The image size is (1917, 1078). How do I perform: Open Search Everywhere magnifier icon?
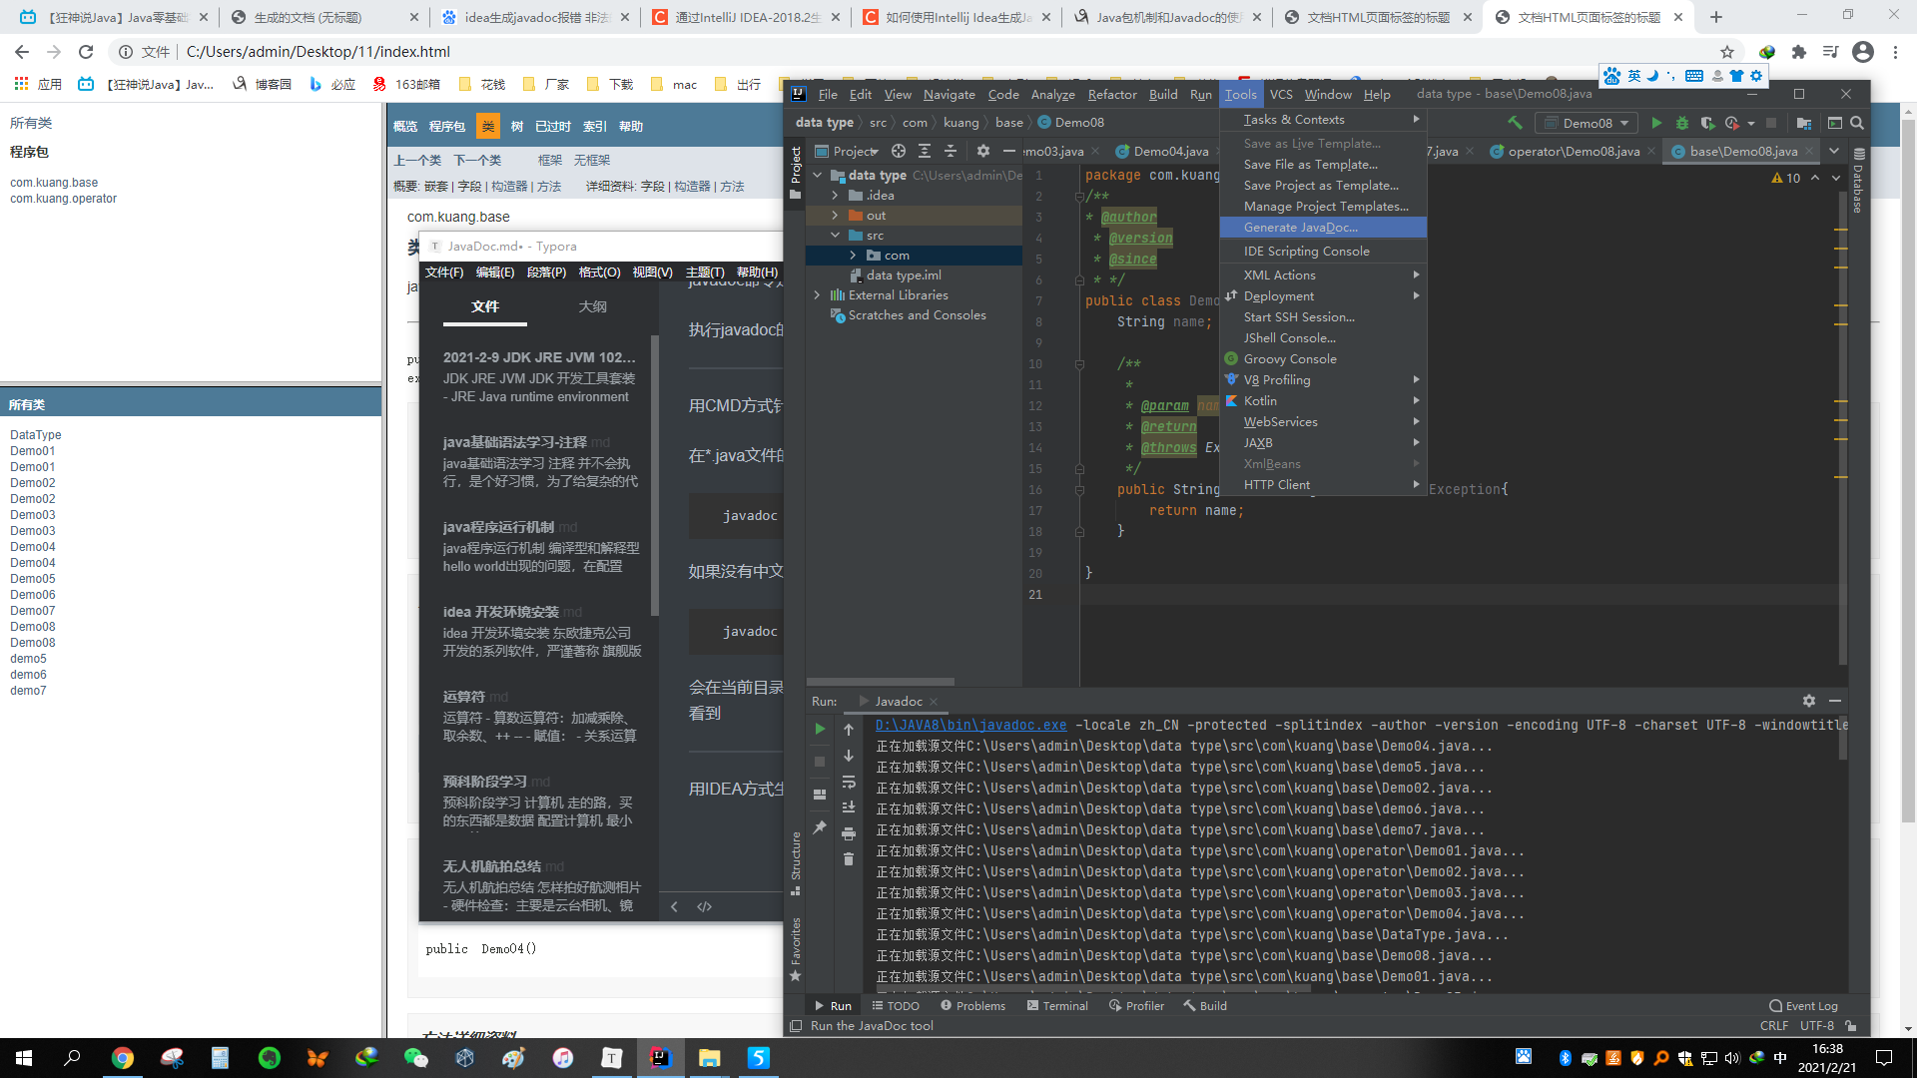1857,124
